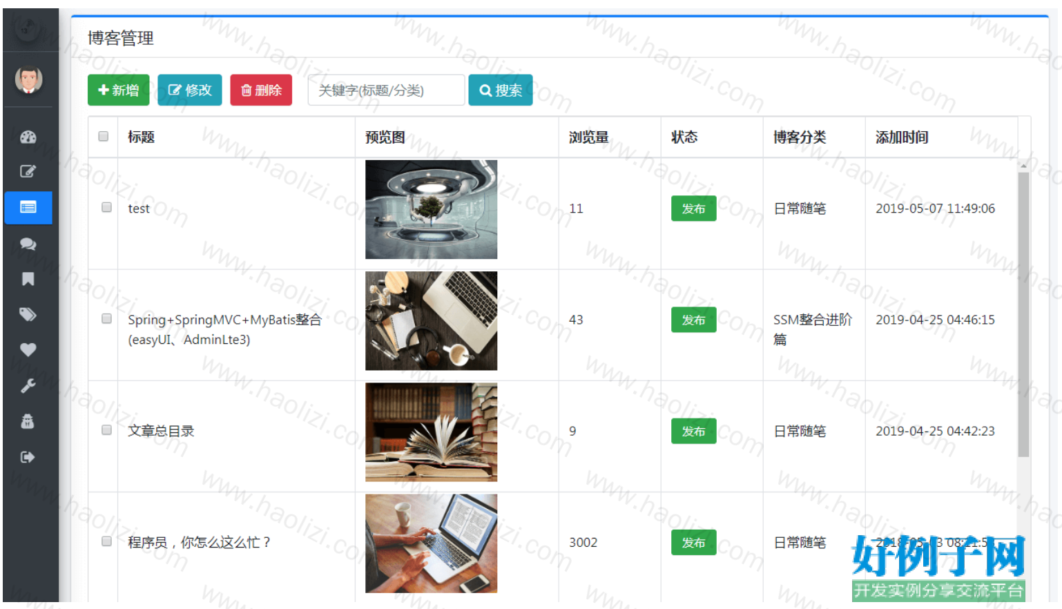
Task: Click the green 新增 add button
Action: point(118,90)
